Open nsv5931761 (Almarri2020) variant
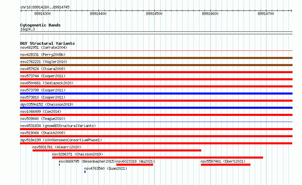This screenshot has height=185, width=302. [x=57, y=147]
